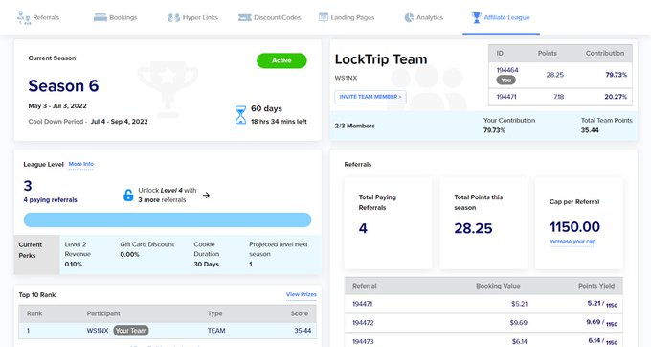The height and width of the screenshot is (347, 651).
Task: Click the Bookings bed icon
Action: point(101,17)
